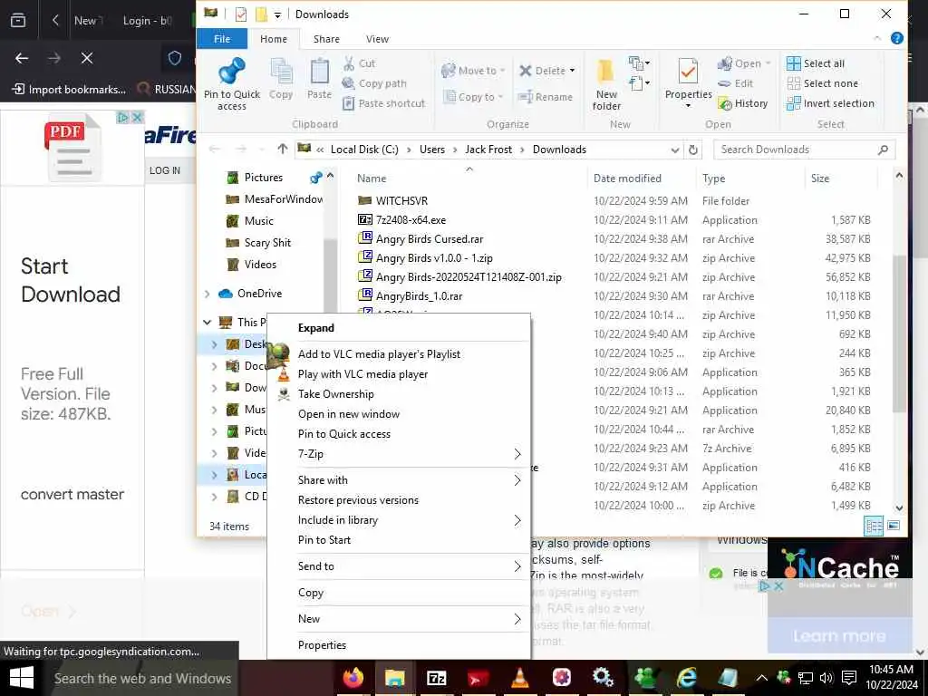Click Jack Frost in address breadcrumb
Screen dimensions: 928x696
[488, 150]
